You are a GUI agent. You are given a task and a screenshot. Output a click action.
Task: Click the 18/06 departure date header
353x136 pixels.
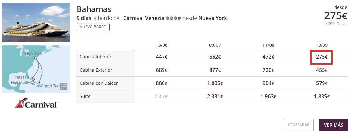[162, 45]
